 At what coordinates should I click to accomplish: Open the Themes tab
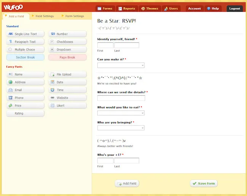150,8
